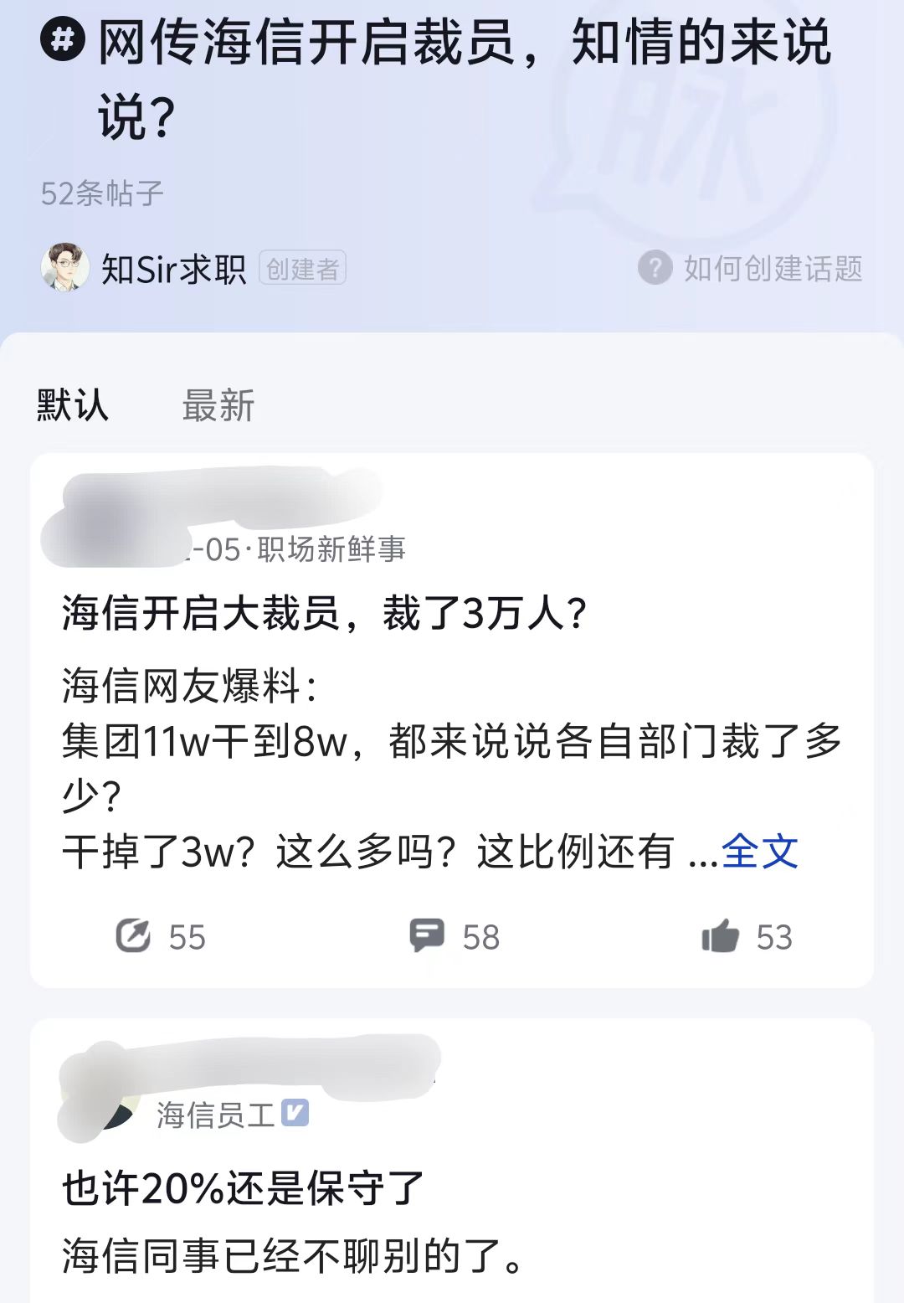Open the 知Sir求职 creator avatar
Viewport: 904px width, 1303px height.
pyautogui.click(x=64, y=268)
